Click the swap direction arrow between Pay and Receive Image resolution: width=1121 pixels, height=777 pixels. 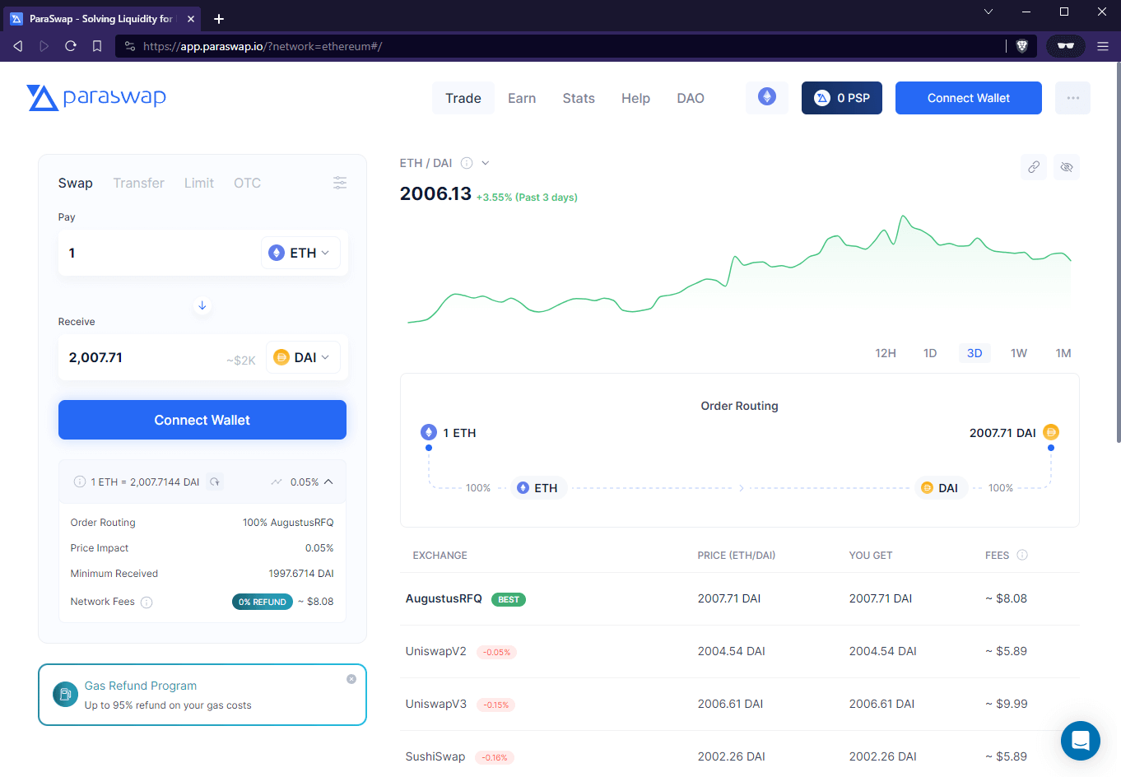(202, 305)
